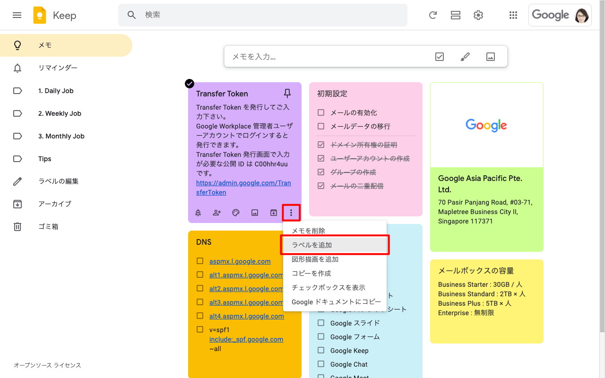Open the aspmx.l.google.com link
Viewport: 605px width, 378px height.
(240, 261)
